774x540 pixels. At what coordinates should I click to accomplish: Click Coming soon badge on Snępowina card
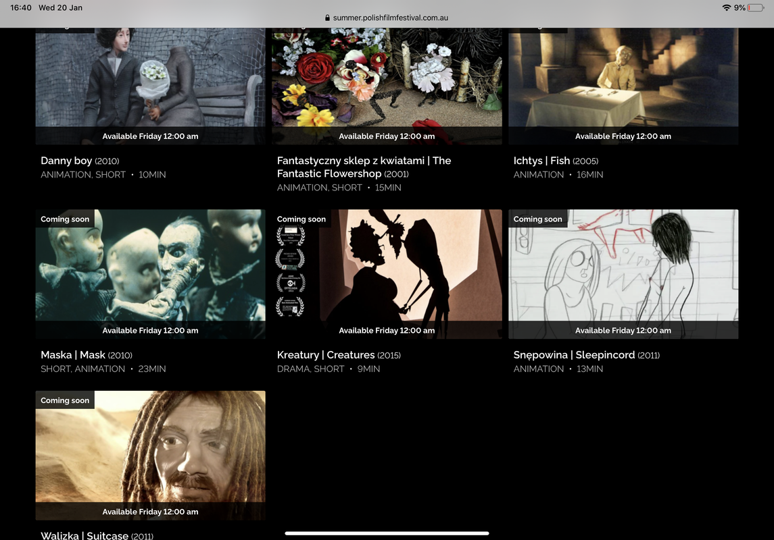pyautogui.click(x=537, y=219)
